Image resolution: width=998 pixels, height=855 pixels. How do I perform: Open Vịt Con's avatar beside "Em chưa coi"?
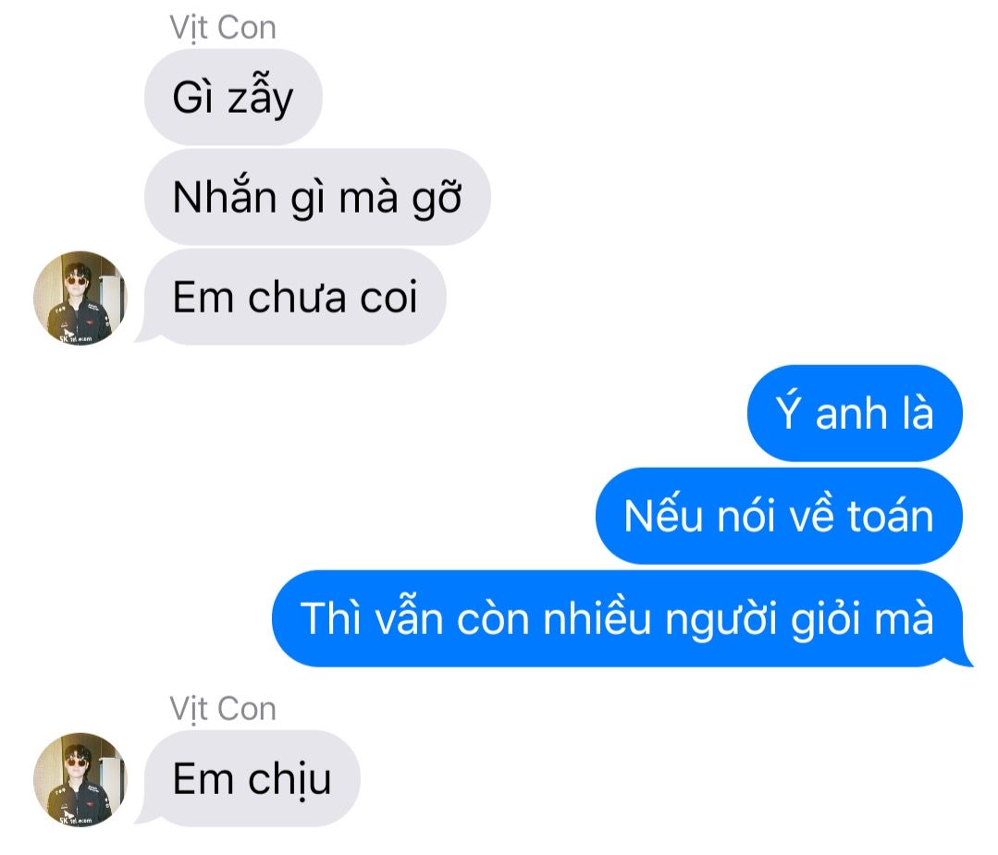80,298
